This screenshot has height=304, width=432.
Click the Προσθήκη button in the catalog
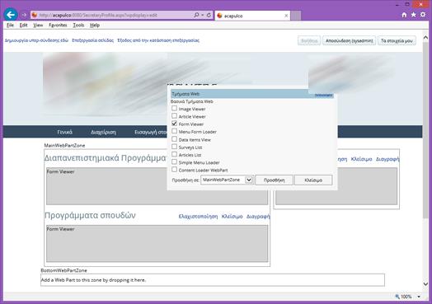pyautogui.click(x=275, y=180)
